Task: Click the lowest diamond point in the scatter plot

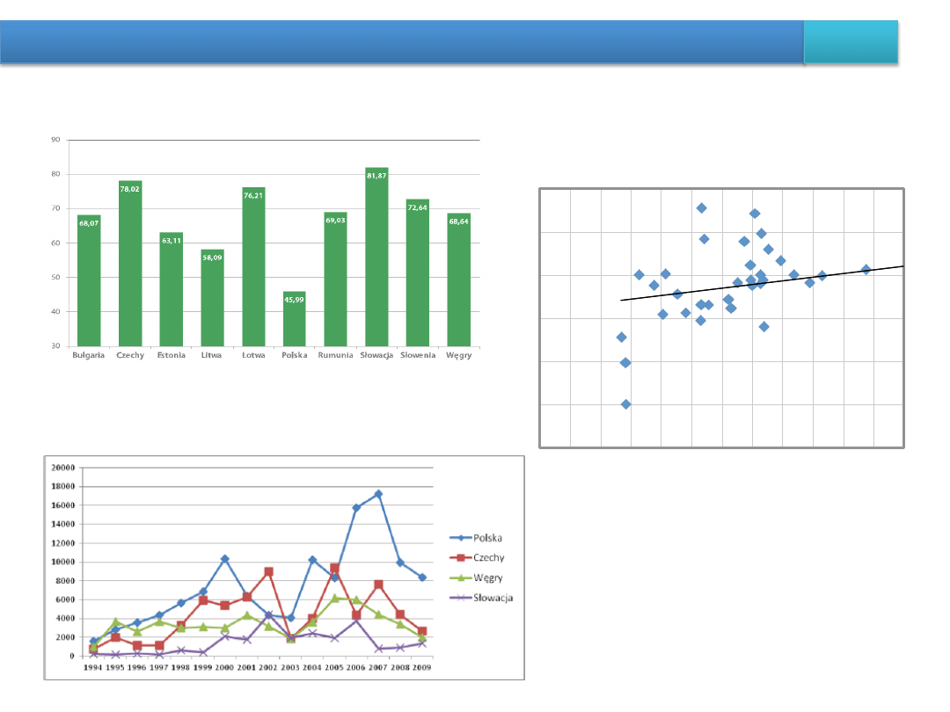Action: coord(625,404)
